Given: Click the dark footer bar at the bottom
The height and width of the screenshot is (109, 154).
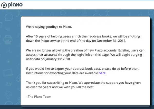Looking at the screenshot, I should click(x=77, y=107).
